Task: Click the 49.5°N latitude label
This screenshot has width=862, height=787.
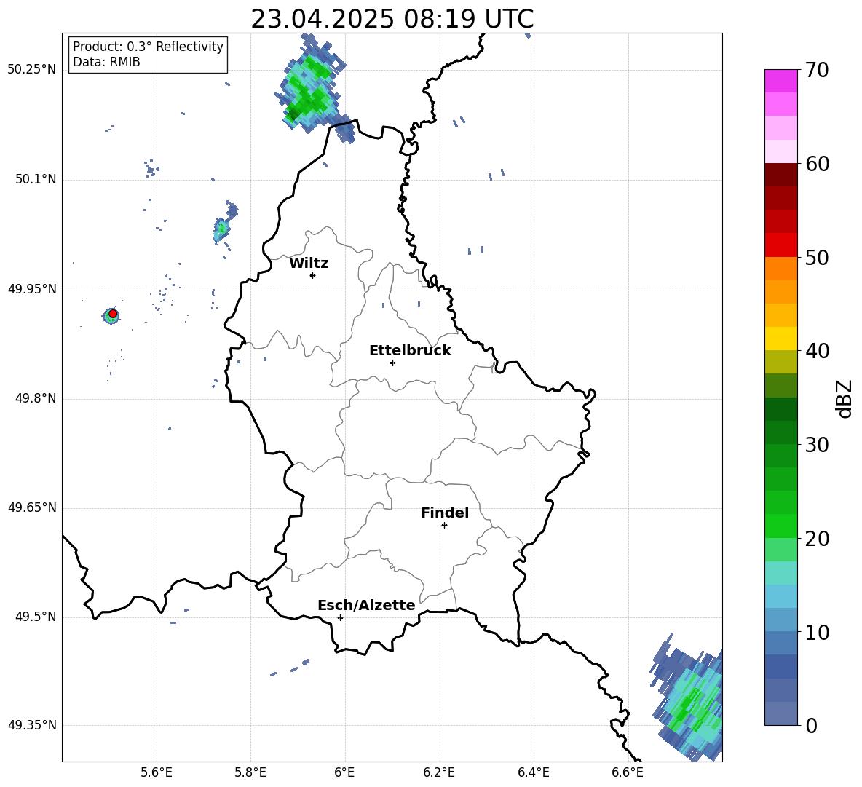Action: coord(36,617)
